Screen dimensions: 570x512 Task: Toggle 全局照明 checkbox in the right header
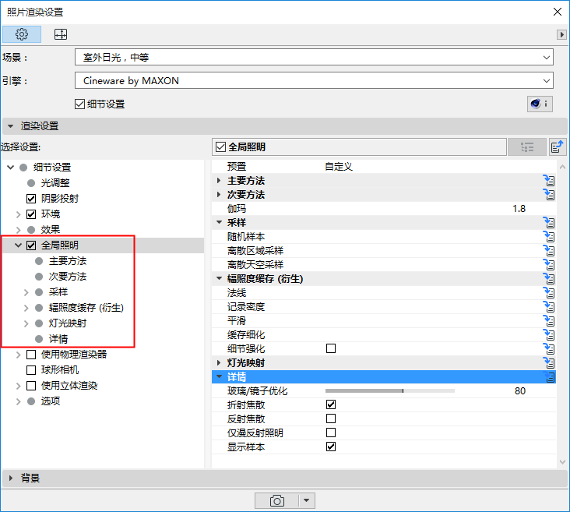pos(220,147)
